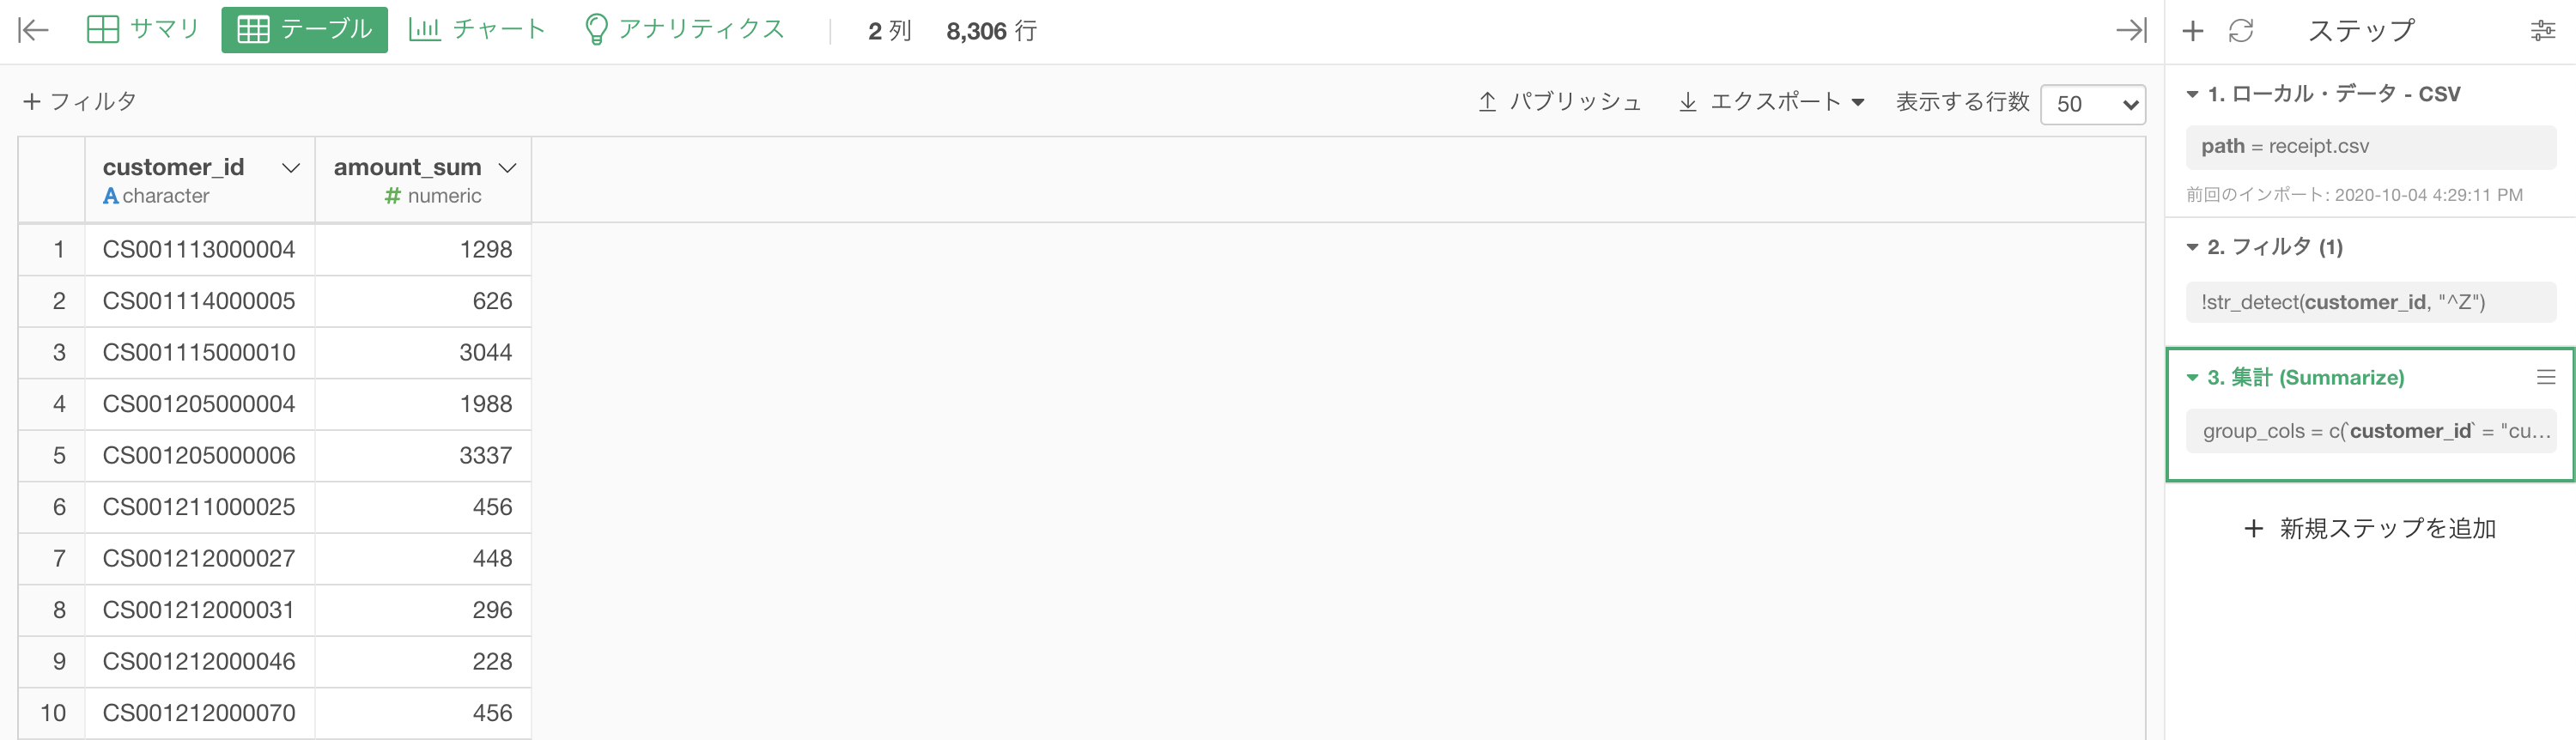Image resolution: width=2576 pixels, height=740 pixels.
Task: Collapse step 3 Summarize triangle
Action: click(2192, 378)
